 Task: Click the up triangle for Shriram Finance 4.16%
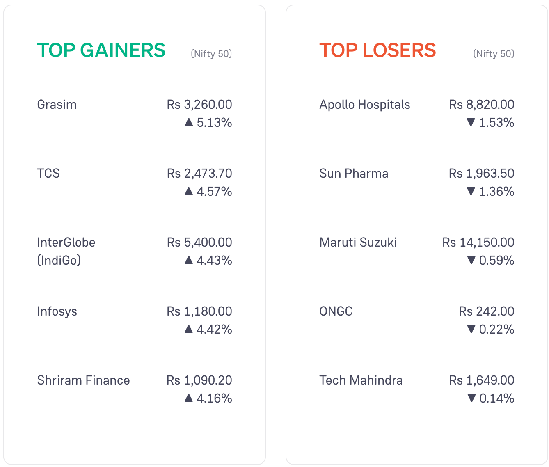(189, 398)
